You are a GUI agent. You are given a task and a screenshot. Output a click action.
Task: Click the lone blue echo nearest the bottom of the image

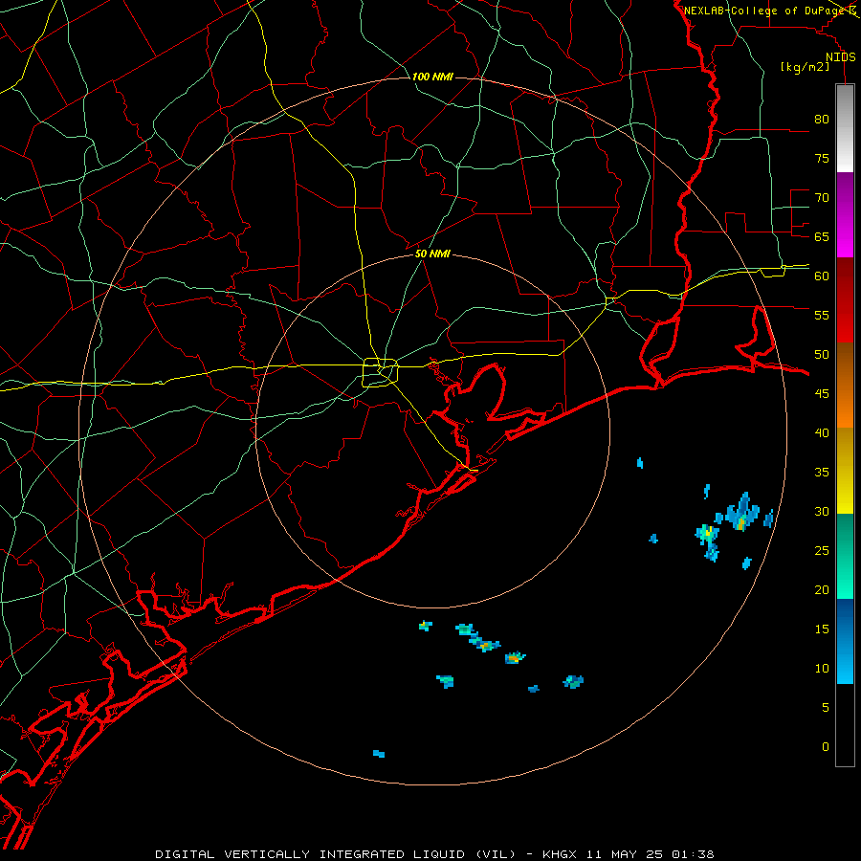point(379,754)
